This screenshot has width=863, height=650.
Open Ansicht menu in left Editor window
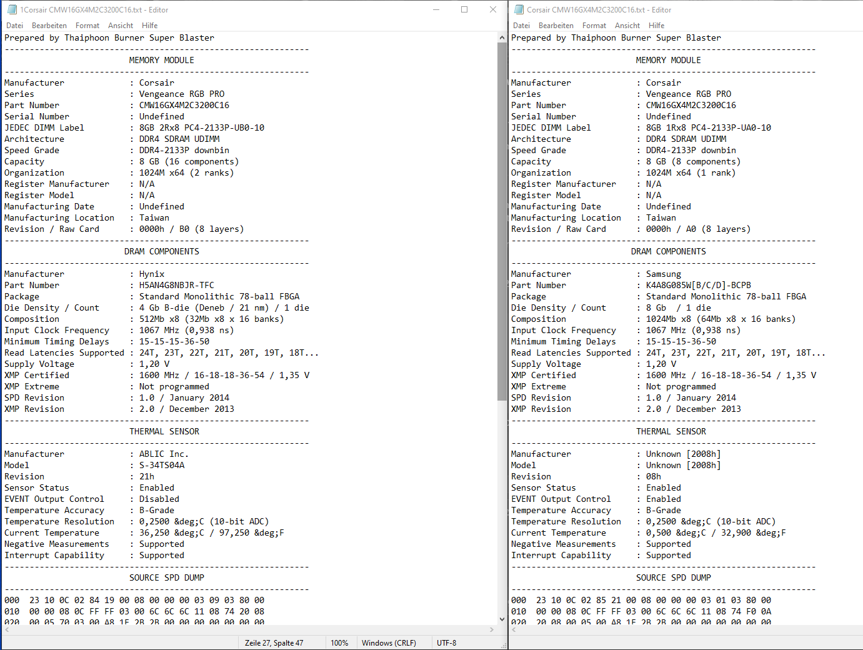[121, 26]
